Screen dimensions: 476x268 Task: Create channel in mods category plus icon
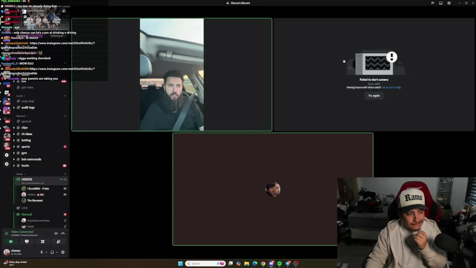[x=65, y=96]
